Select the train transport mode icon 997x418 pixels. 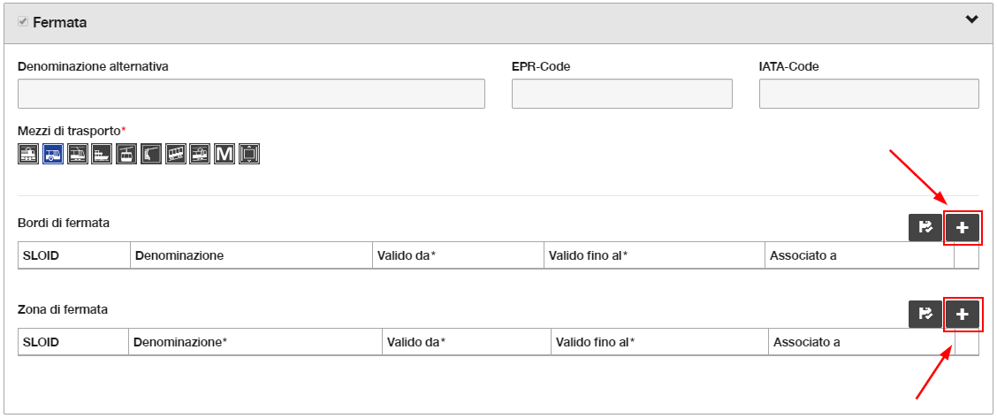click(x=28, y=154)
